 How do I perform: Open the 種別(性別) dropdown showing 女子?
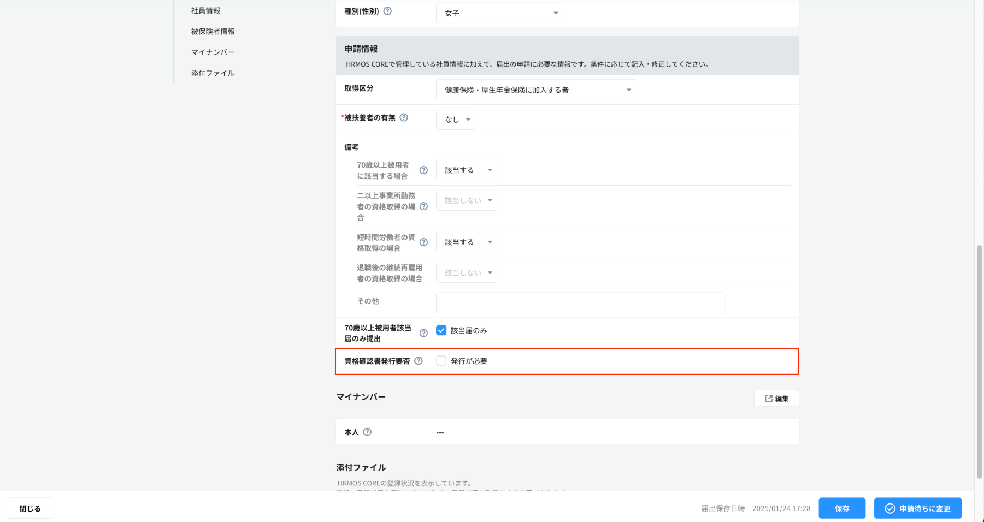pos(499,13)
